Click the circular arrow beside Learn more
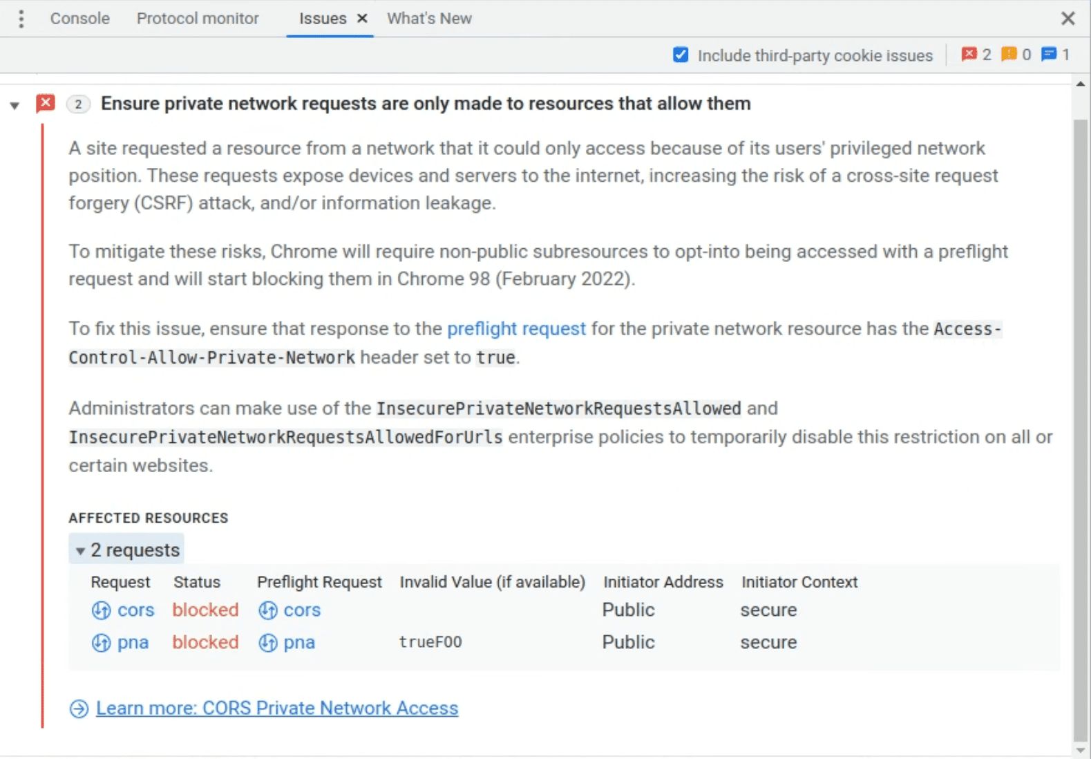Image resolution: width=1091 pixels, height=759 pixels. [x=79, y=709]
